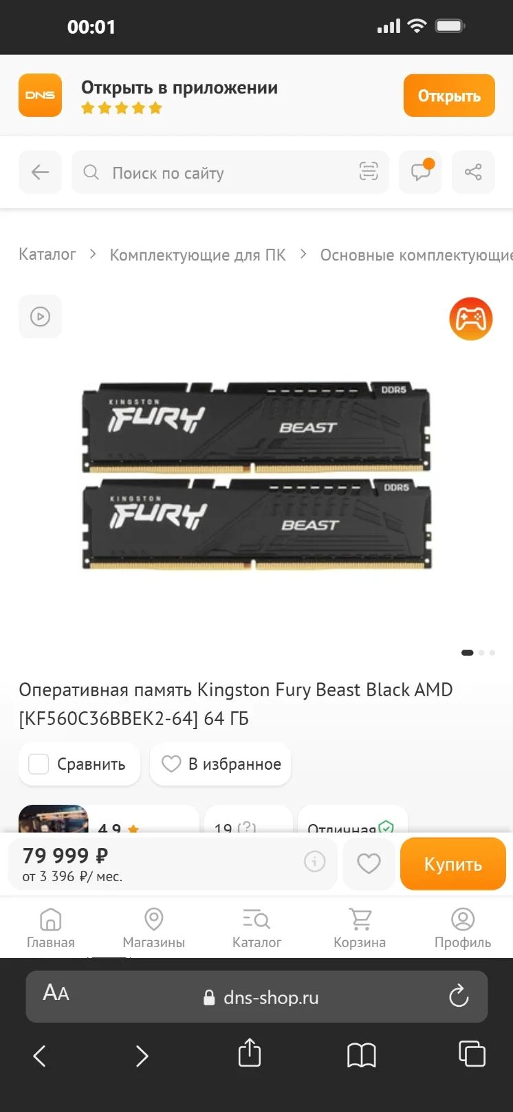Play the product video overview
The height and width of the screenshot is (1112, 513).
click(40, 316)
